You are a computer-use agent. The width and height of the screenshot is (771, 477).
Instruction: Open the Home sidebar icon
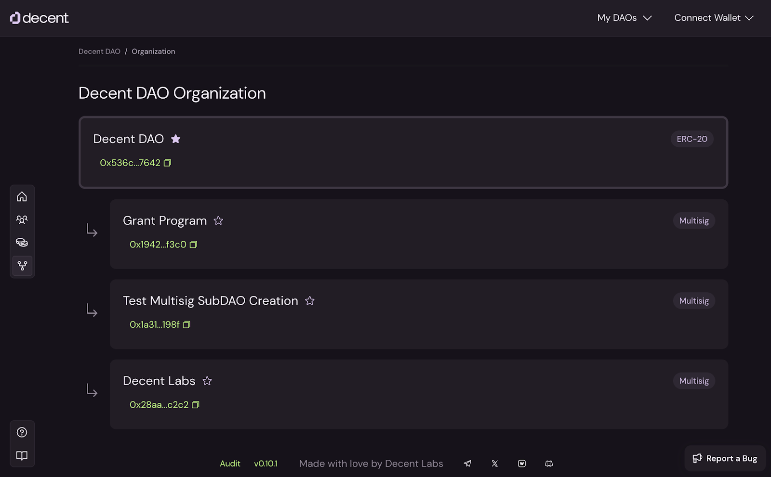22,196
